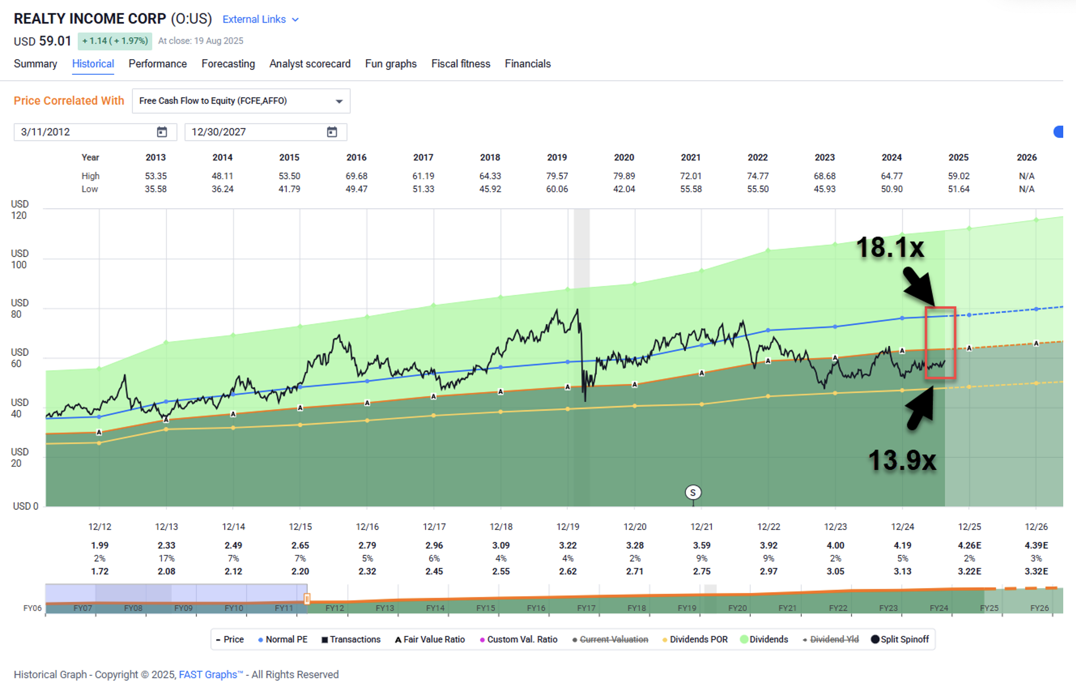Toggle the Custom Val. Ratio legend item

click(519, 639)
